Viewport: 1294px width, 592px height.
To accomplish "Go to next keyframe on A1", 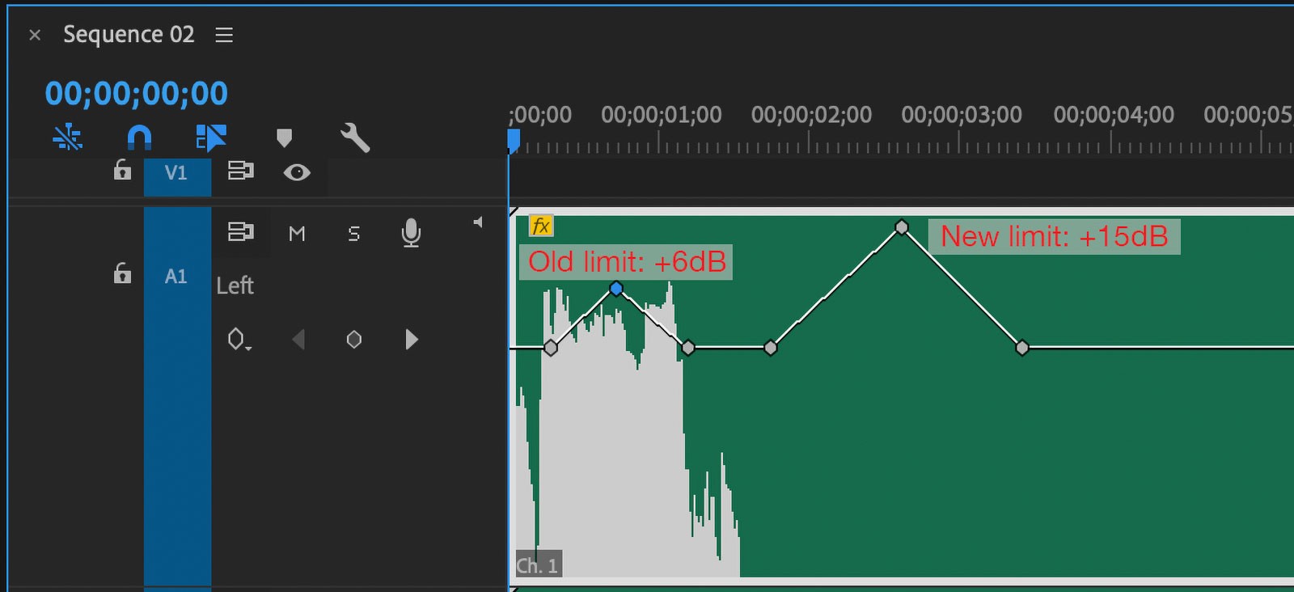I will coord(412,340).
